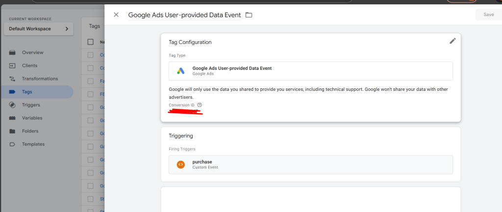The width and height of the screenshot is (502, 212).
Task: Select Triggers in the left navigation
Action: click(x=31, y=105)
